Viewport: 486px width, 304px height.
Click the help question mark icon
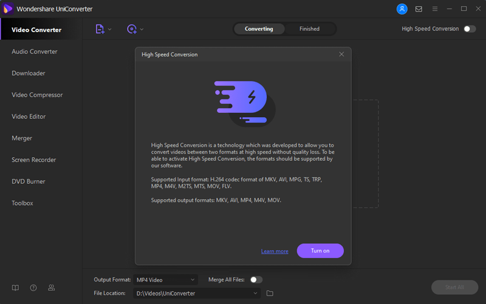pos(33,288)
